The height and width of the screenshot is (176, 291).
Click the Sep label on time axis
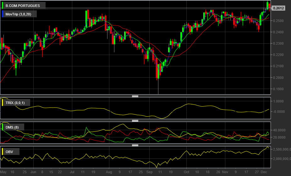pos(149,172)
